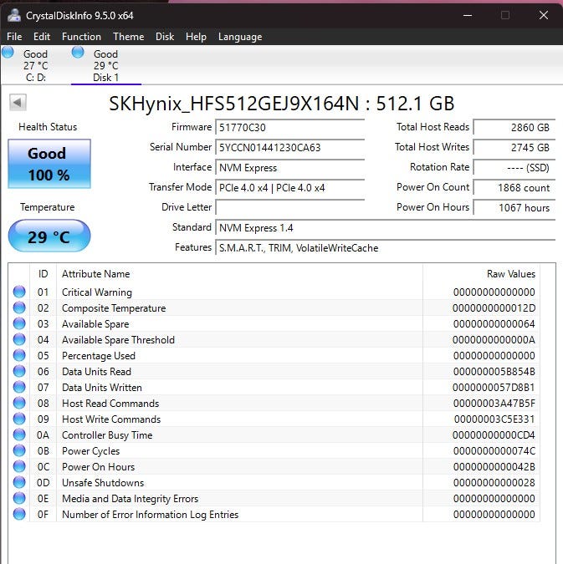Click the blue status orb for Disk 1
The image size is (563, 564).
click(78, 53)
